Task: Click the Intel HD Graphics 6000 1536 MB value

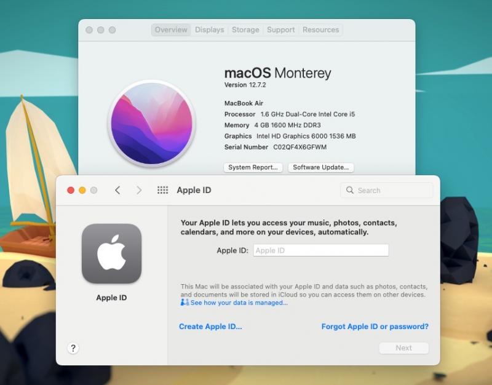Action: (x=306, y=136)
